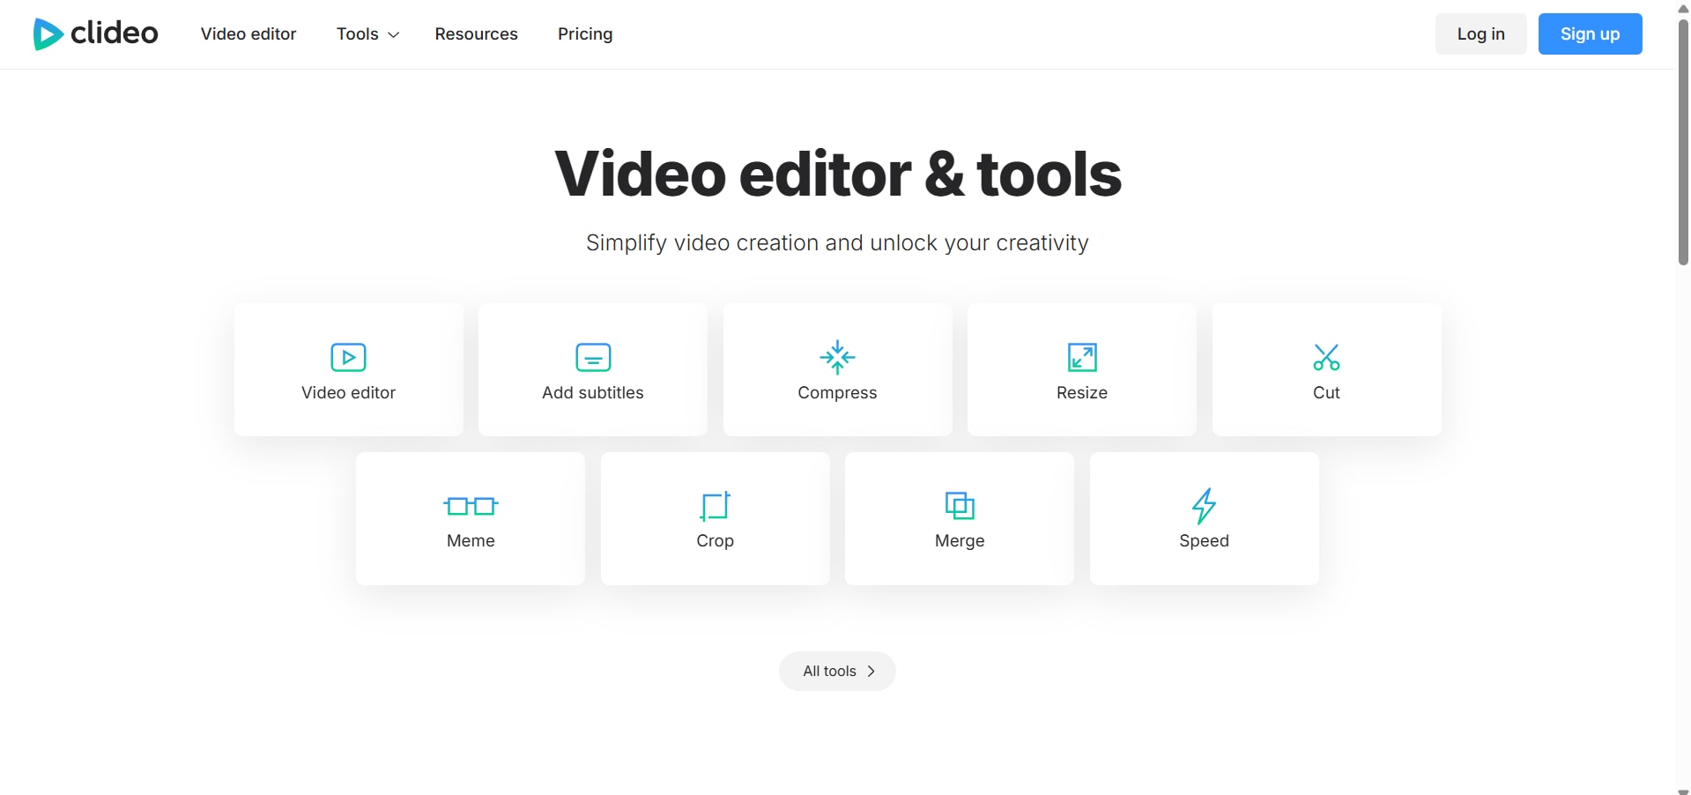The height and width of the screenshot is (795, 1691).
Task: Open the Video editor card icon
Action: click(x=348, y=357)
